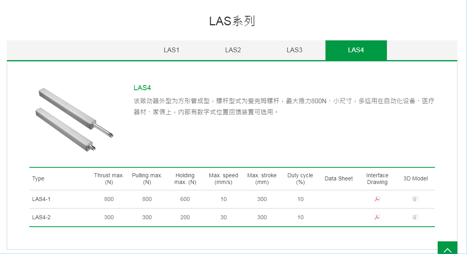Select the LAS4-2 table row
The image size is (467, 254).
coord(159,217)
